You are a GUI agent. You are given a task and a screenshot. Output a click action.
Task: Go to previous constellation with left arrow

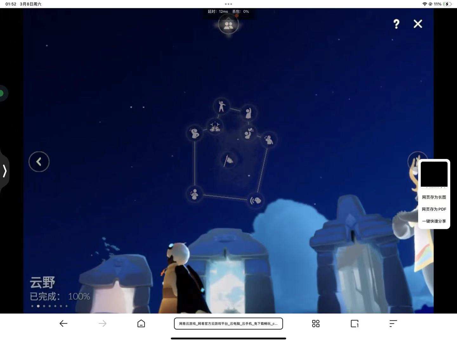[39, 162]
